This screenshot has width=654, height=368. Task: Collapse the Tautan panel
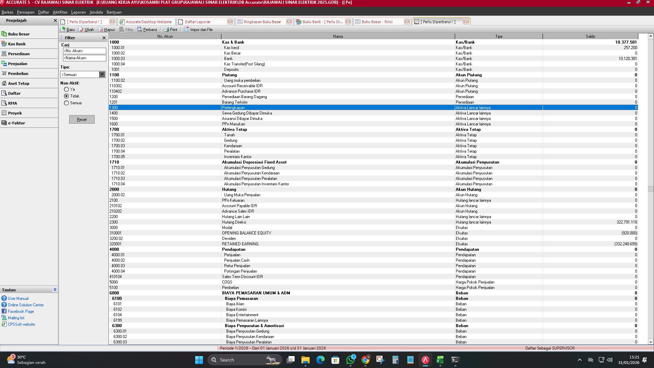tap(55, 289)
